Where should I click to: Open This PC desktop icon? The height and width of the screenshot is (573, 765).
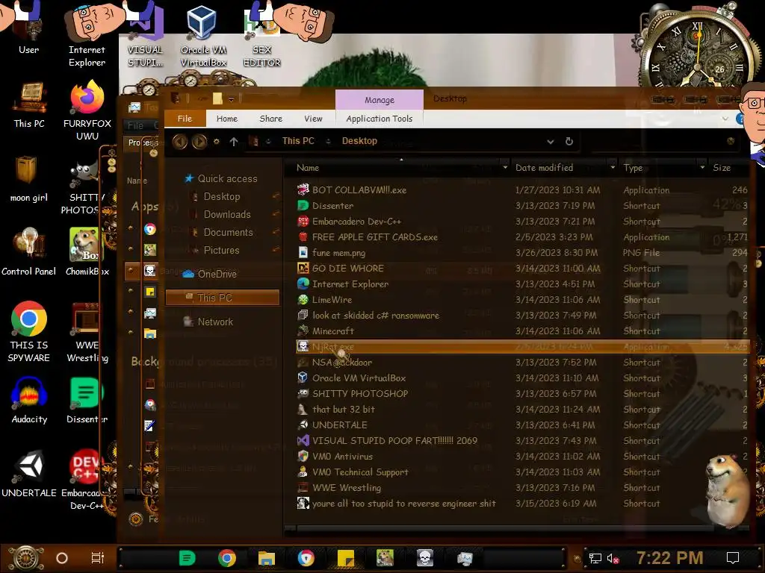point(29,104)
